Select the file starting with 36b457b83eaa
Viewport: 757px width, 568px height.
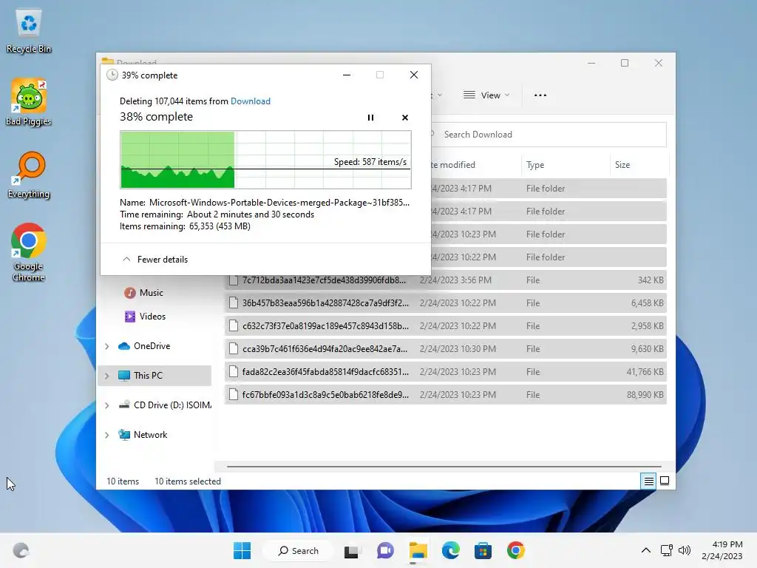446,302
